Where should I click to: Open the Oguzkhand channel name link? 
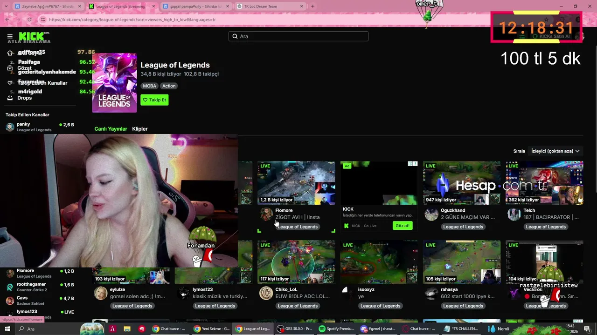click(453, 210)
